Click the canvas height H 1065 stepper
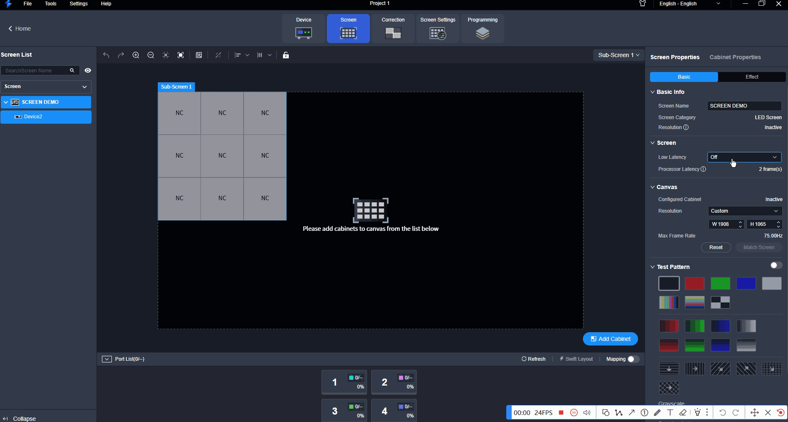Screen dimensions: 788x422 point(778,224)
